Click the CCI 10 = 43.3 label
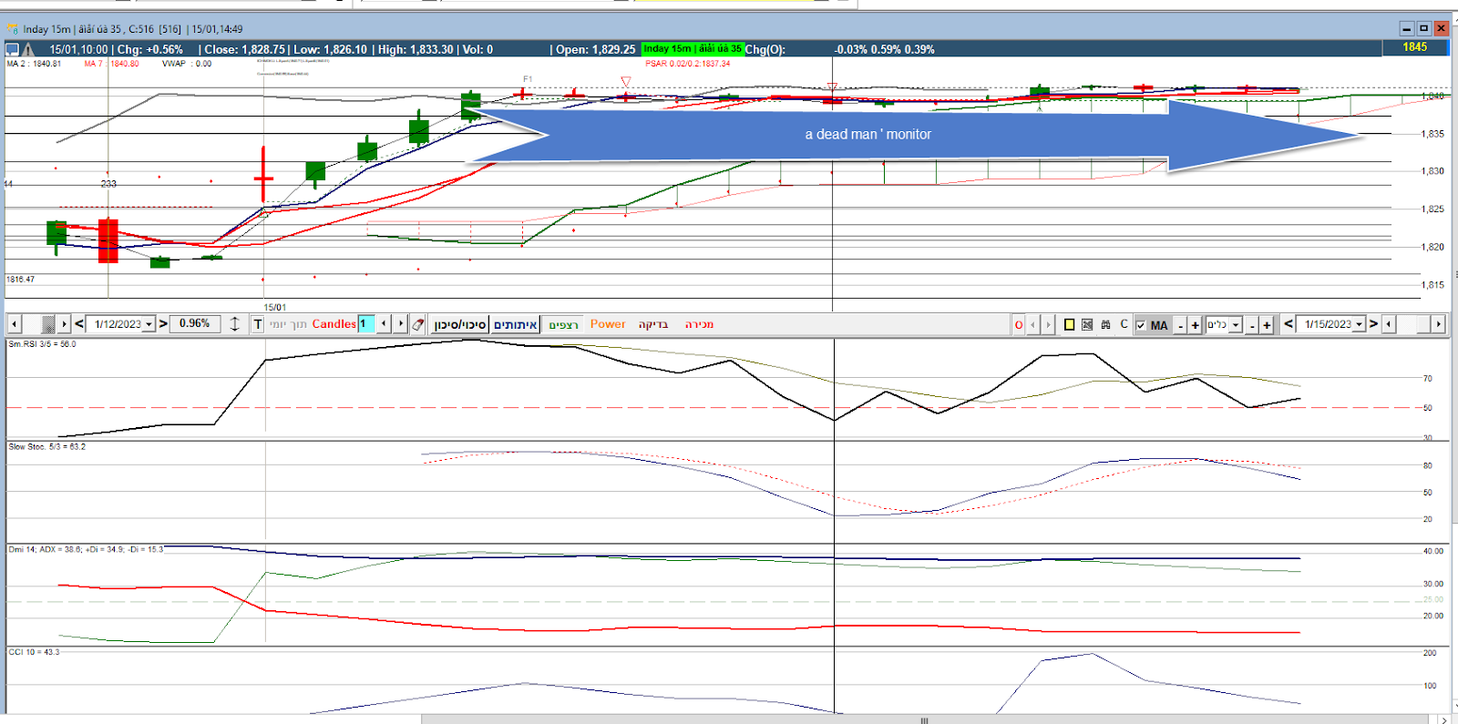 (x=34, y=652)
